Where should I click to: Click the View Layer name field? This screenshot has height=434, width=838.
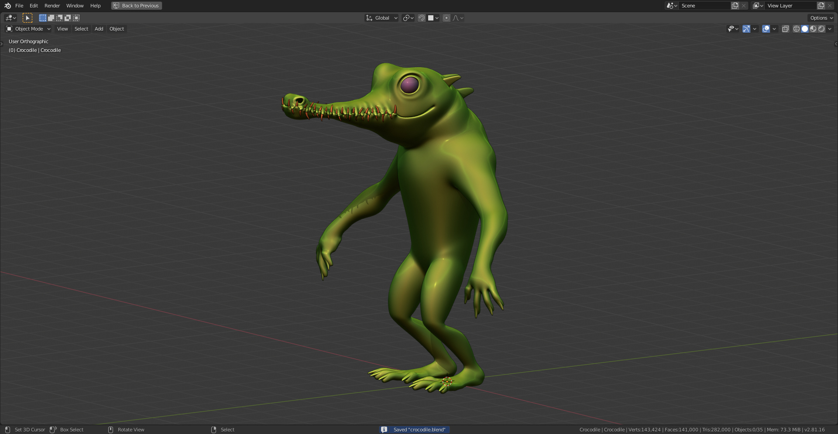pos(790,6)
